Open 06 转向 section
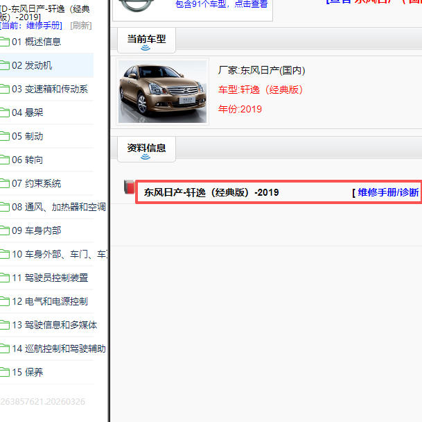The width and height of the screenshot is (422, 422). click(x=27, y=160)
